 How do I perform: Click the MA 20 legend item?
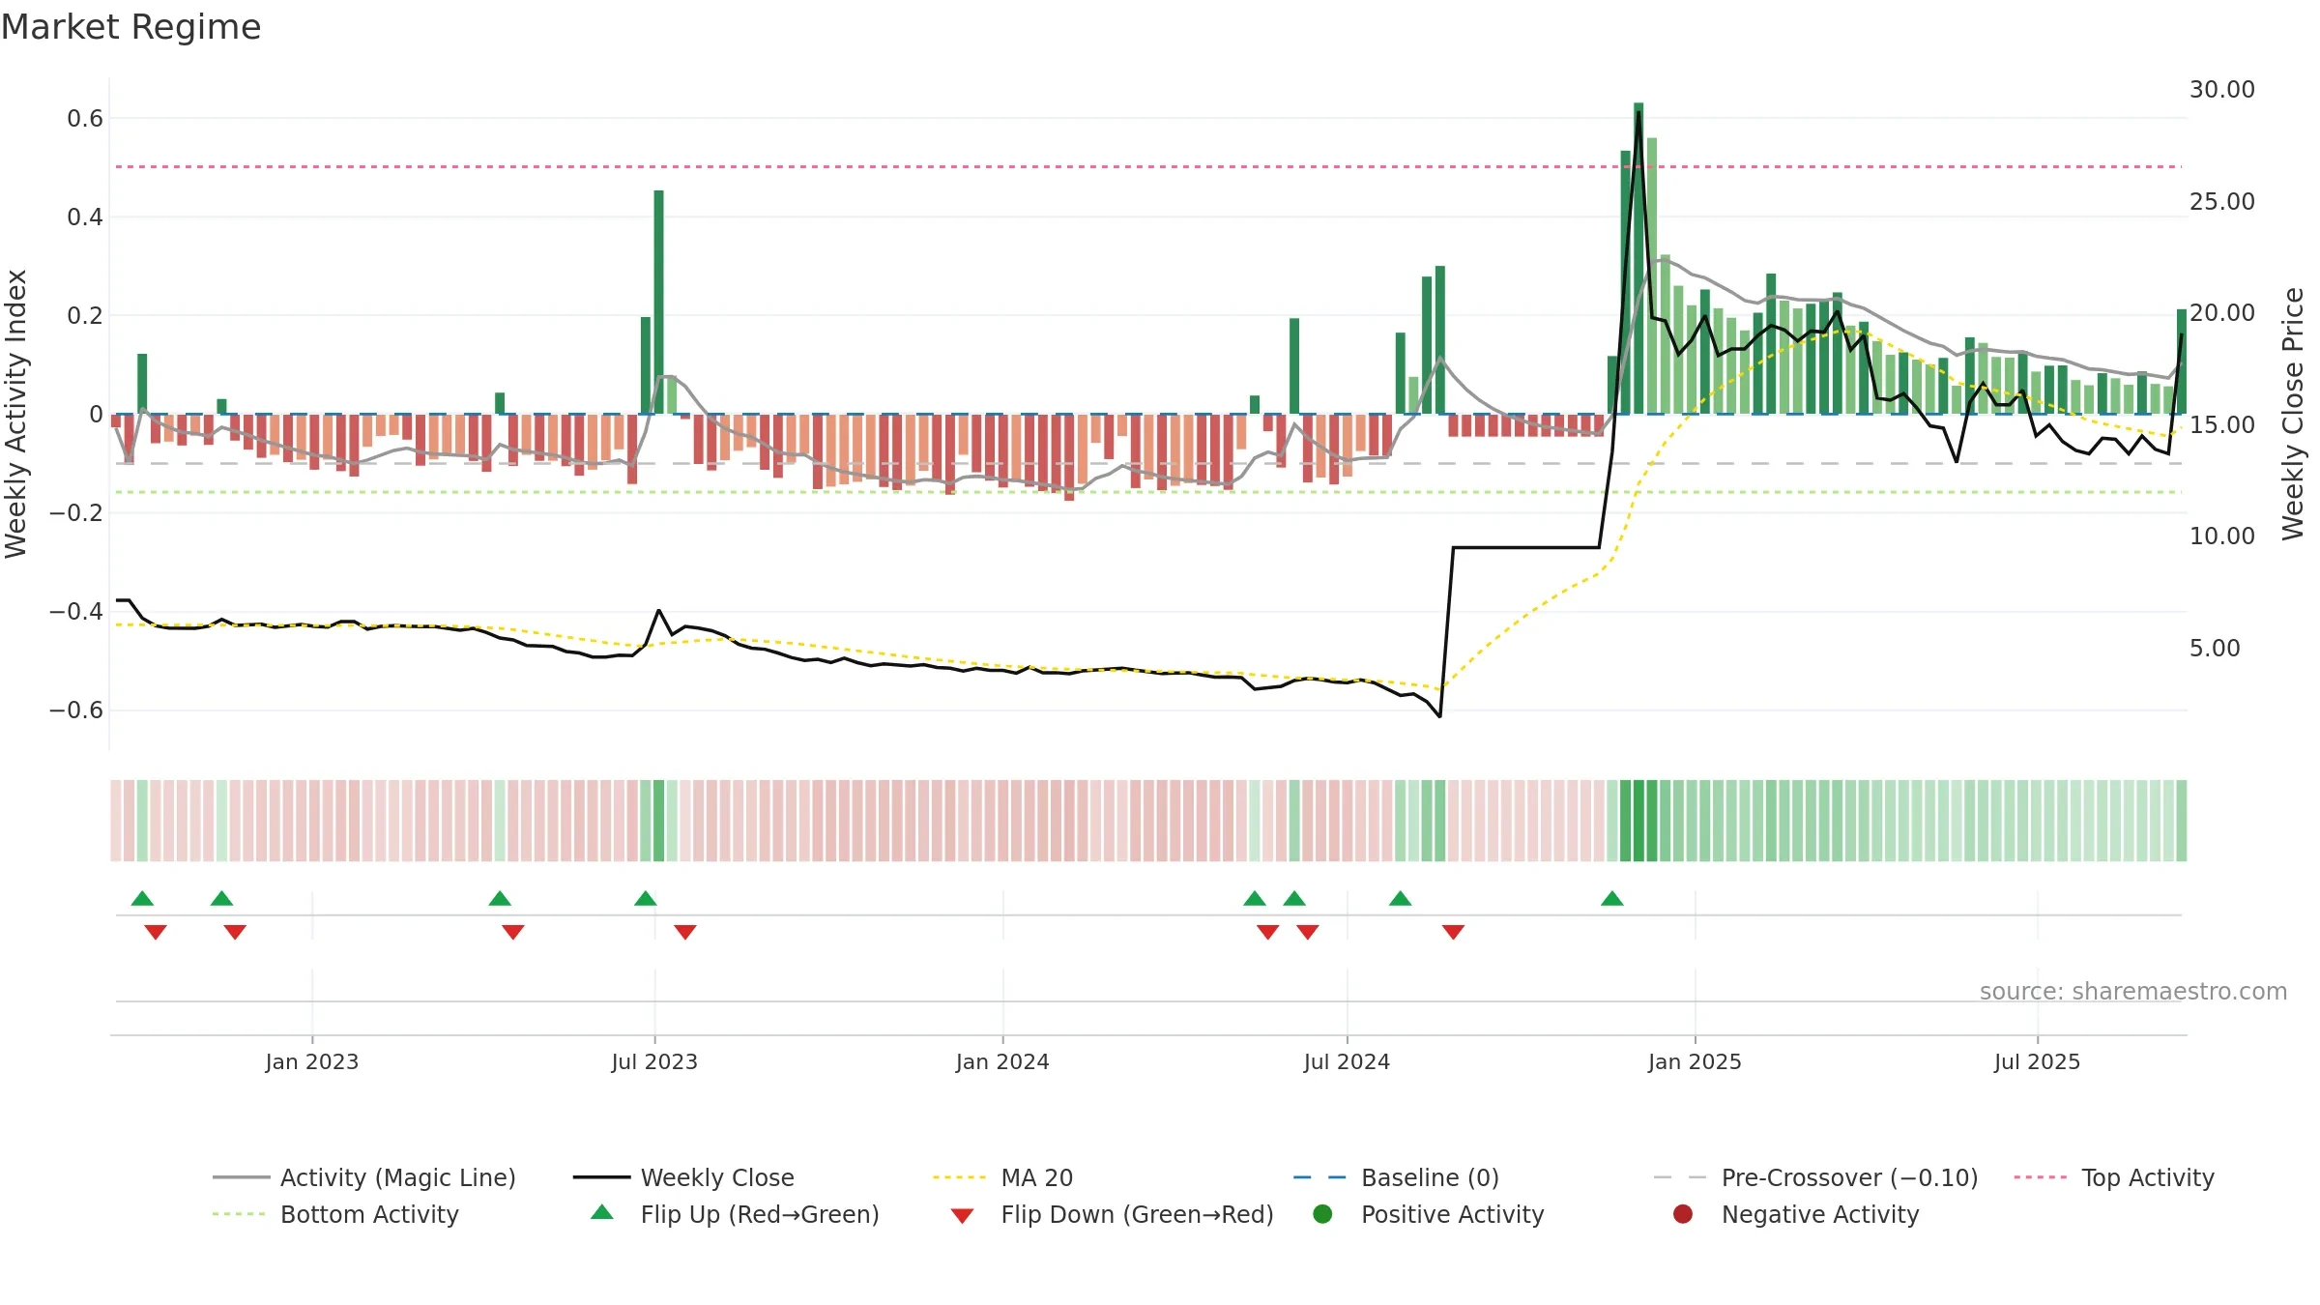pos(1002,1177)
